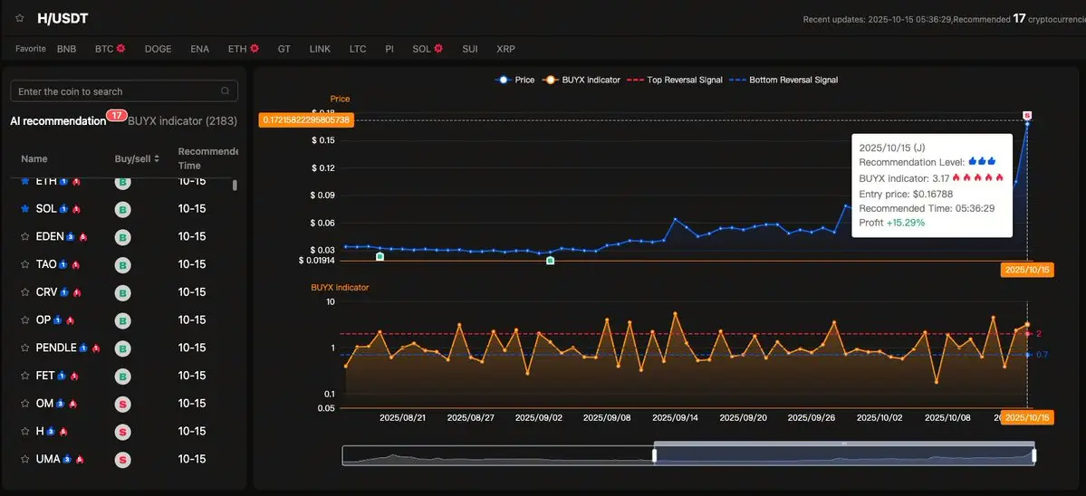The image size is (1086, 496).
Task: Click the thumbs-up level badge next to EDEN
Action: click(x=70, y=236)
